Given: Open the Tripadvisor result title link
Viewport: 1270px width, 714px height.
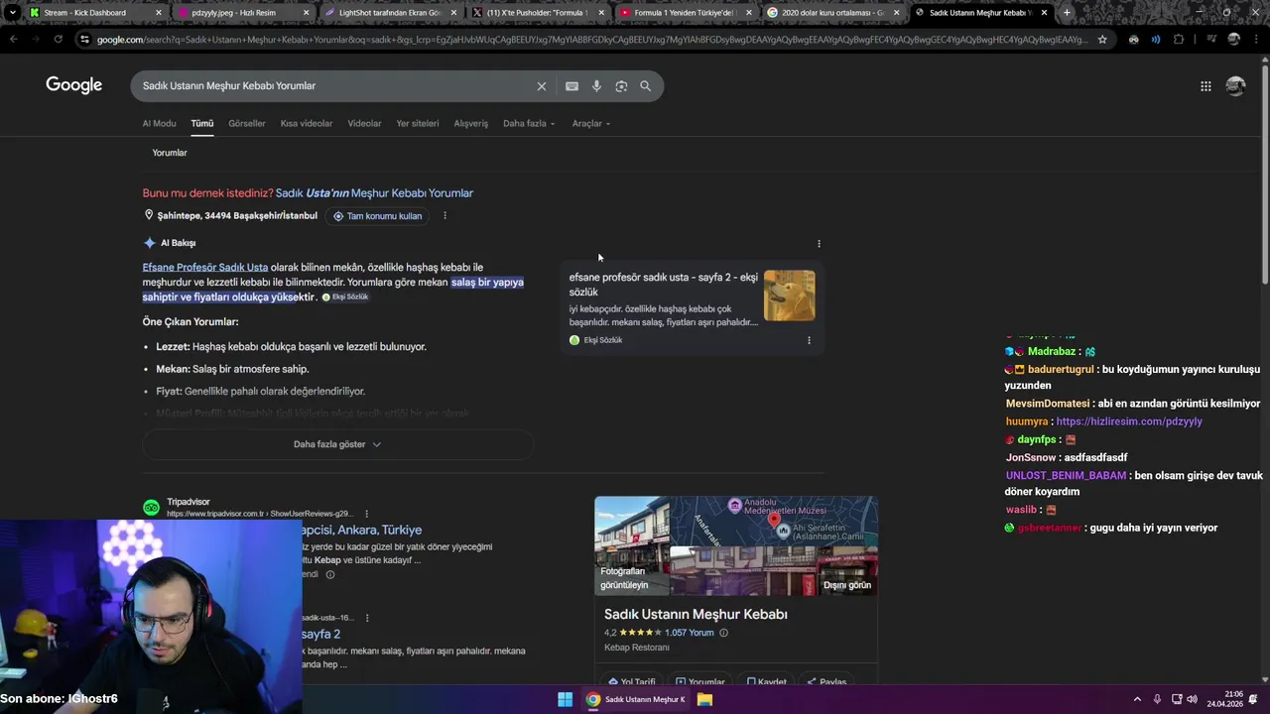Looking at the screenshot, I should (362, 531).
